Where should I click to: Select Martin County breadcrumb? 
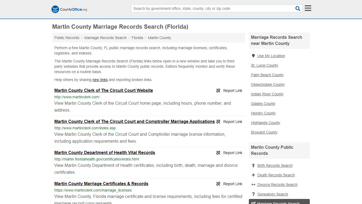160,38
